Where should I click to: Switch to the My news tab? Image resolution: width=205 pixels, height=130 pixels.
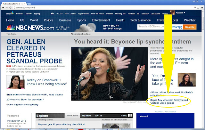click(x=86, y=116)
